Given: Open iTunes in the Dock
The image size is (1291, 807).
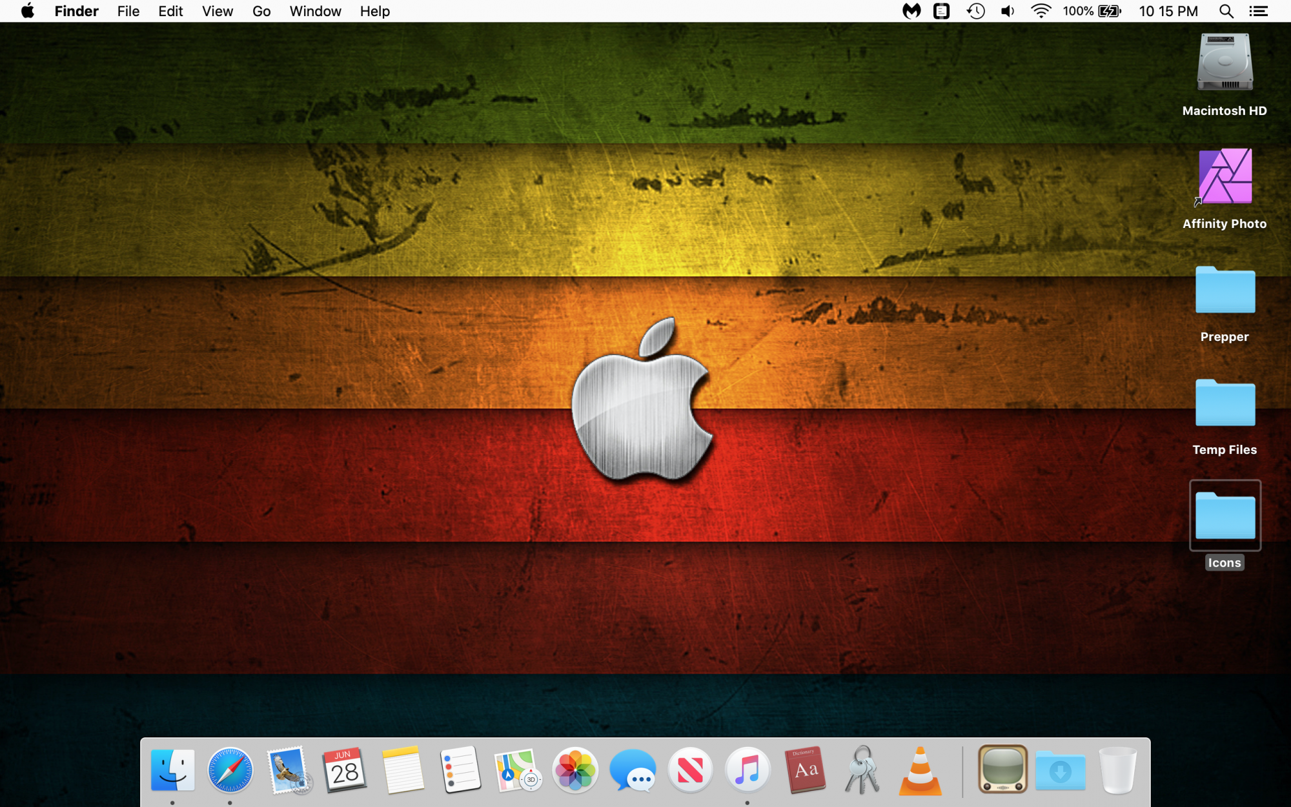Looking at the screenshot, I should [747, 770].
